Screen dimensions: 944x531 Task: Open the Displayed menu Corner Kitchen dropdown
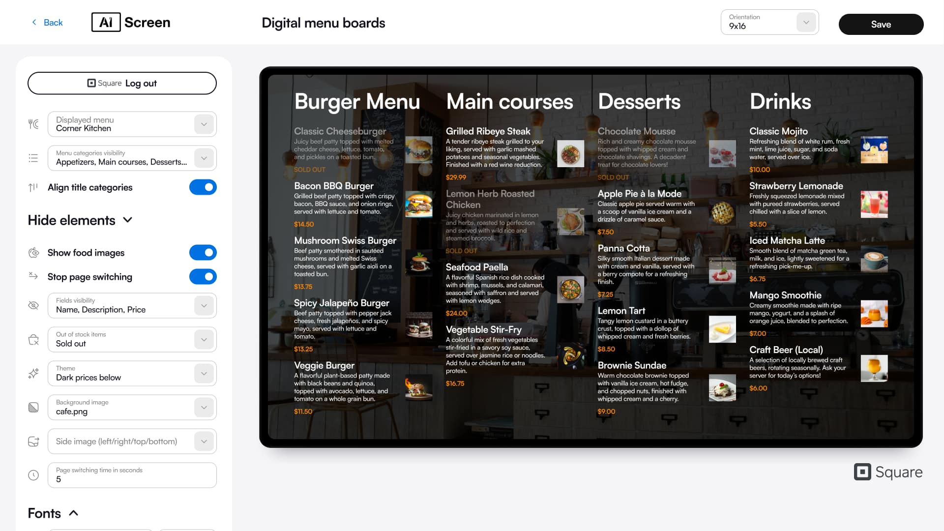204,124
